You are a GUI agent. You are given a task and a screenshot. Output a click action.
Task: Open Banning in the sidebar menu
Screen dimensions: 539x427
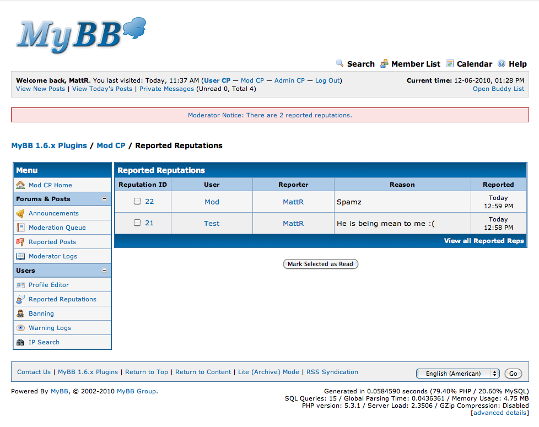point(41,314)
